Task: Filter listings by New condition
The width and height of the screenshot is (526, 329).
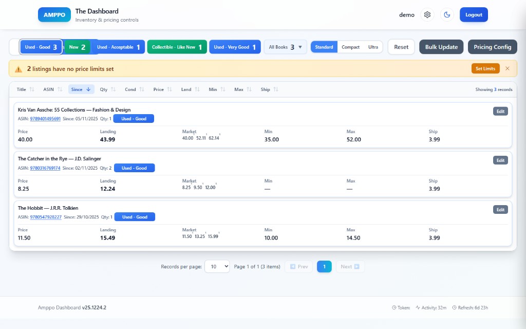Action: coord(77,47)
